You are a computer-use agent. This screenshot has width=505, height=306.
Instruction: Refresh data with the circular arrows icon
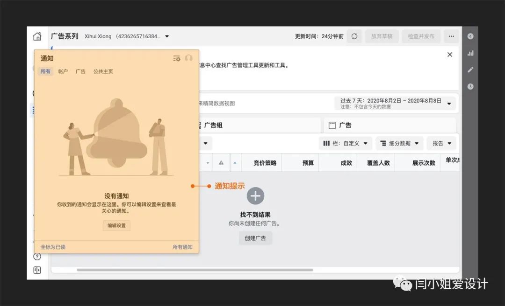coord(354,36)
